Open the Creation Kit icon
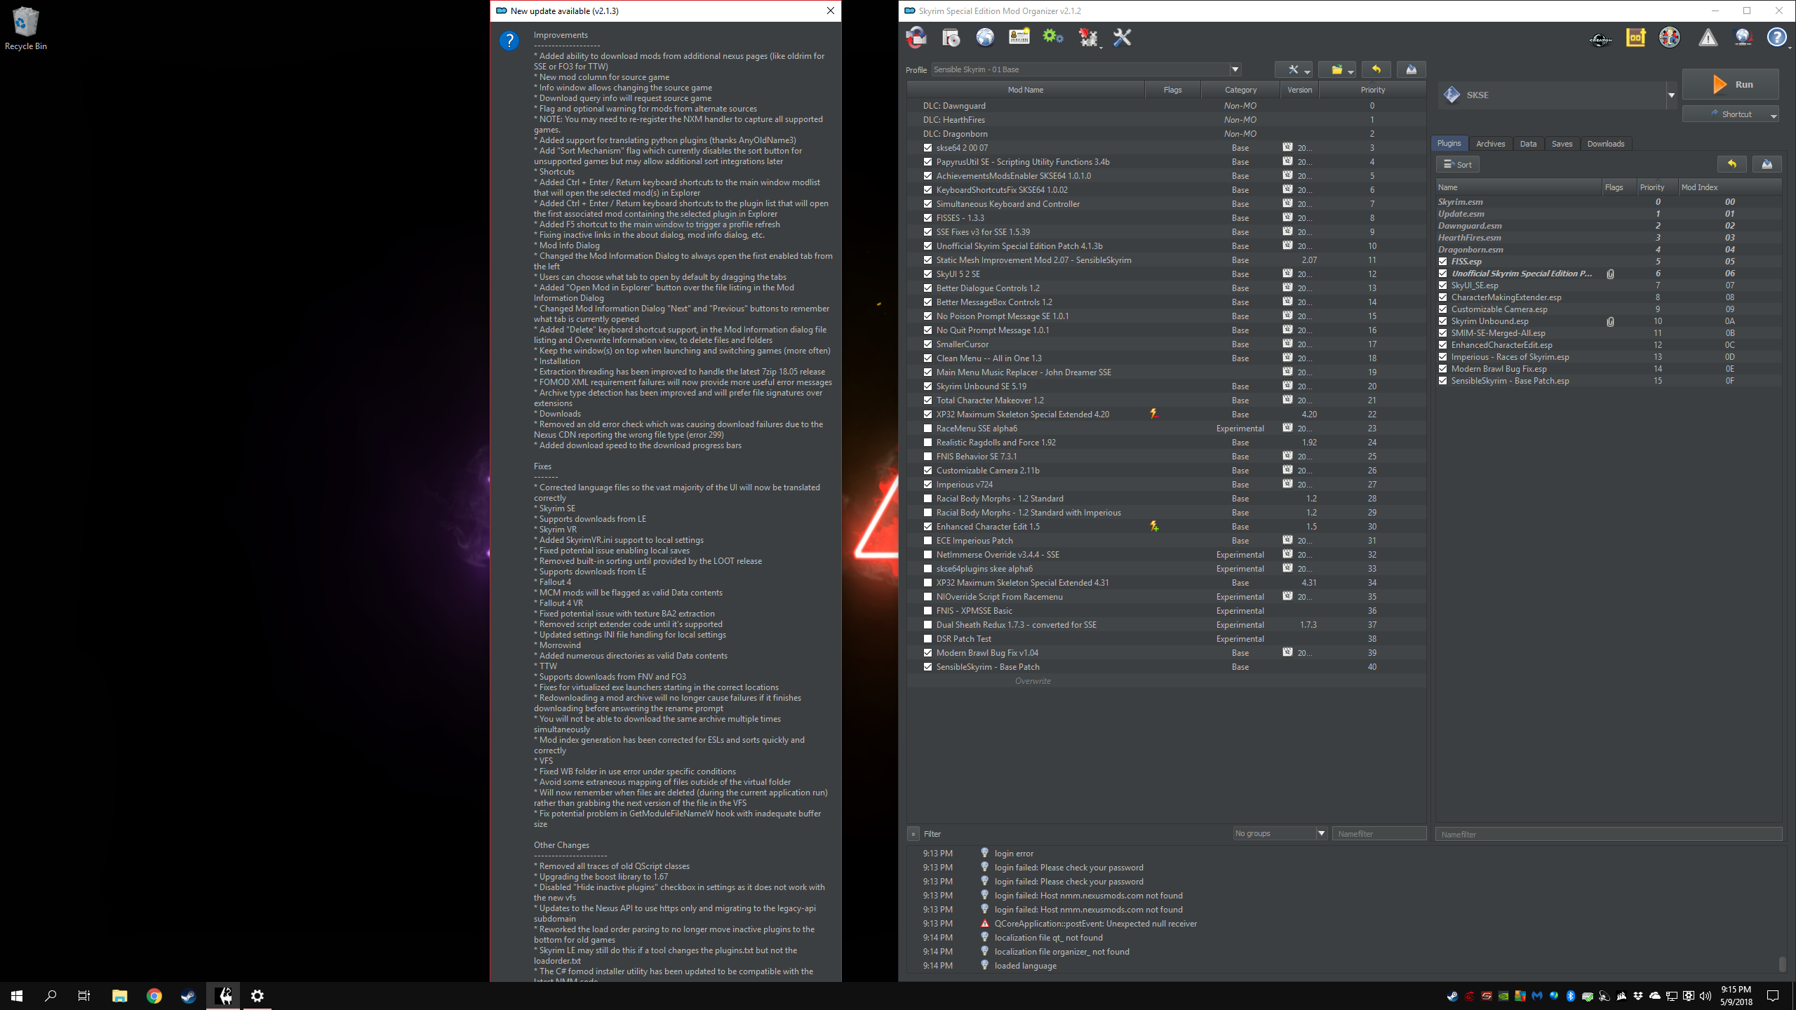 click(1601, 37)
